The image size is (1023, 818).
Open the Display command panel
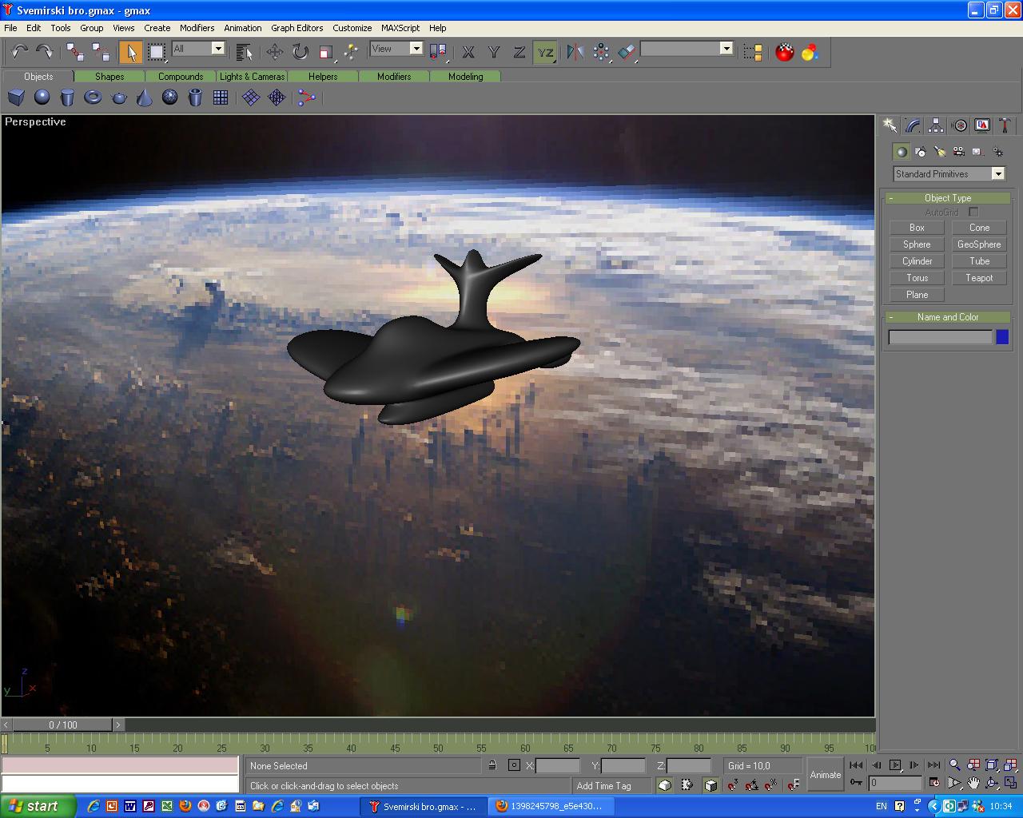point(982,125)
